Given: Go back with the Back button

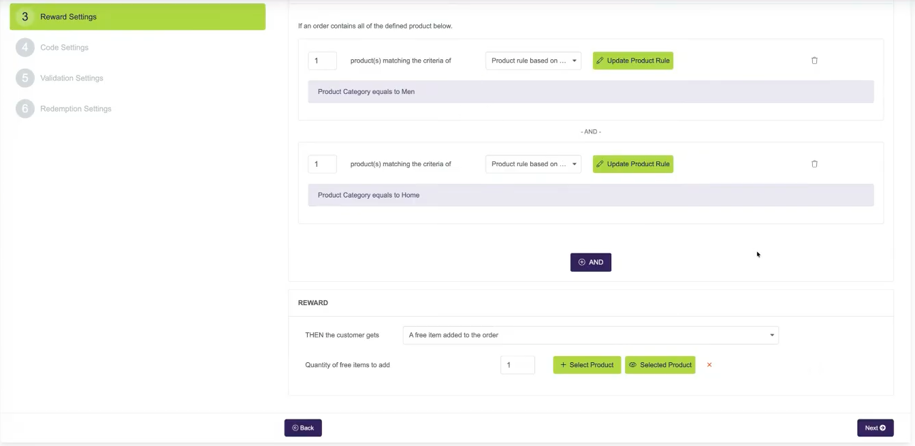Looking at the screenshot, I should (303, 428).
